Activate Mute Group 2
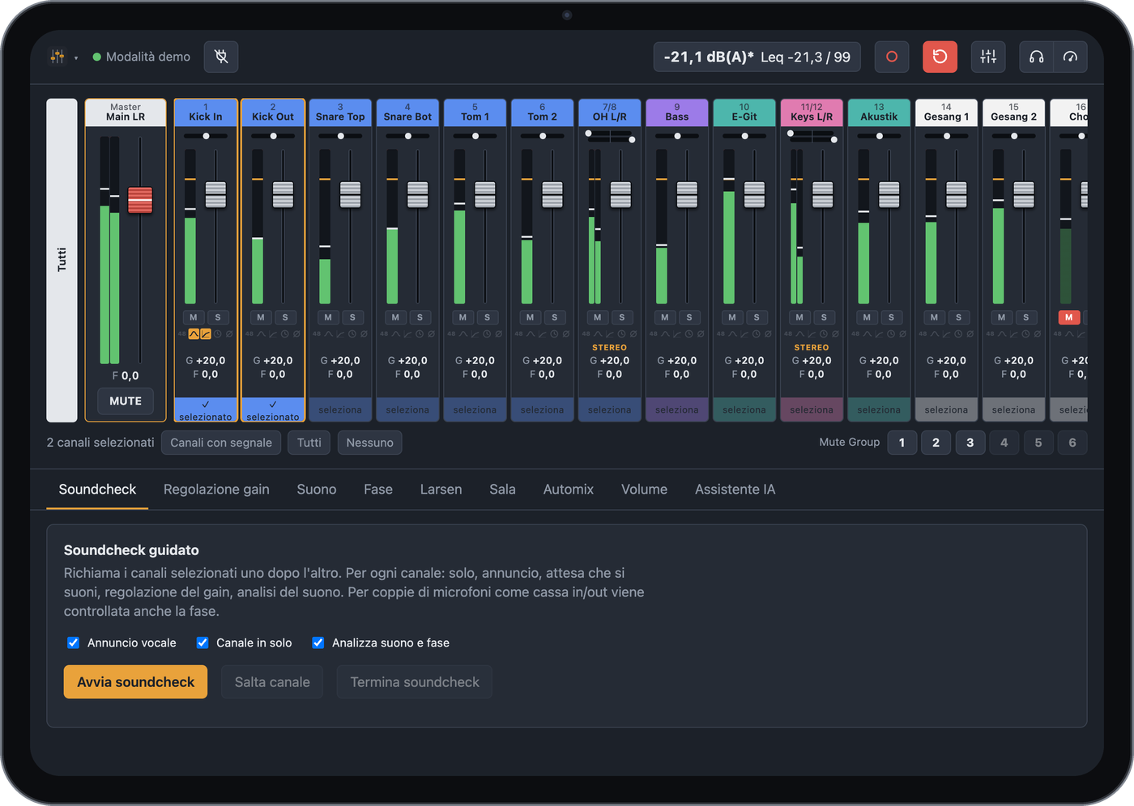Screen dimensions: 1134x806 pyautogui.click(x=936, y=443)
